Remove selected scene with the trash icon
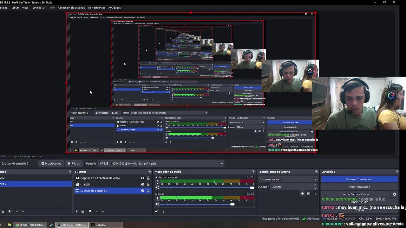406x228 pixels. coord(3,211)
